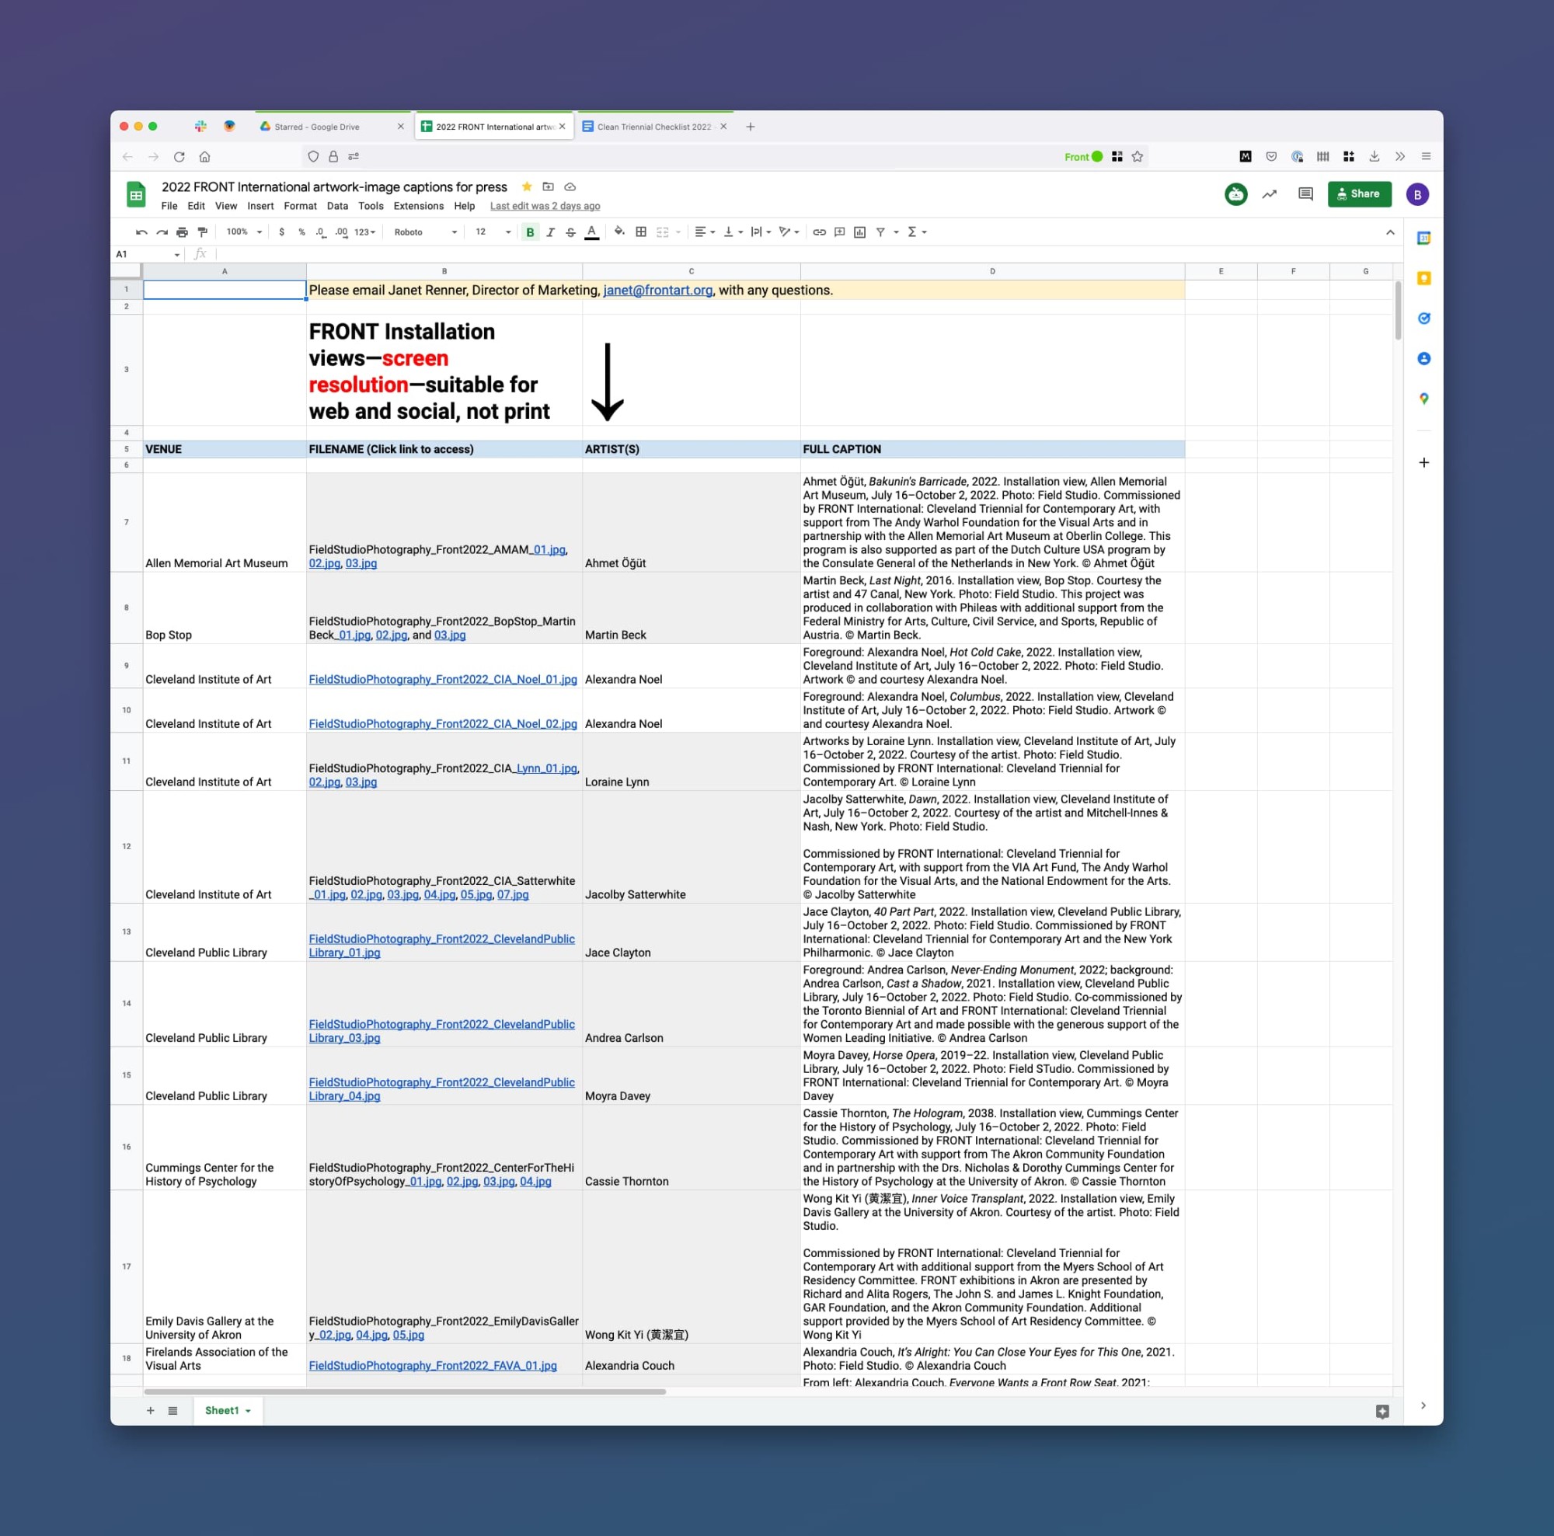1554x1536 pixels.
Task: Insert a link using the link icon
Action: pyautogui.click(x=819, y=232)
